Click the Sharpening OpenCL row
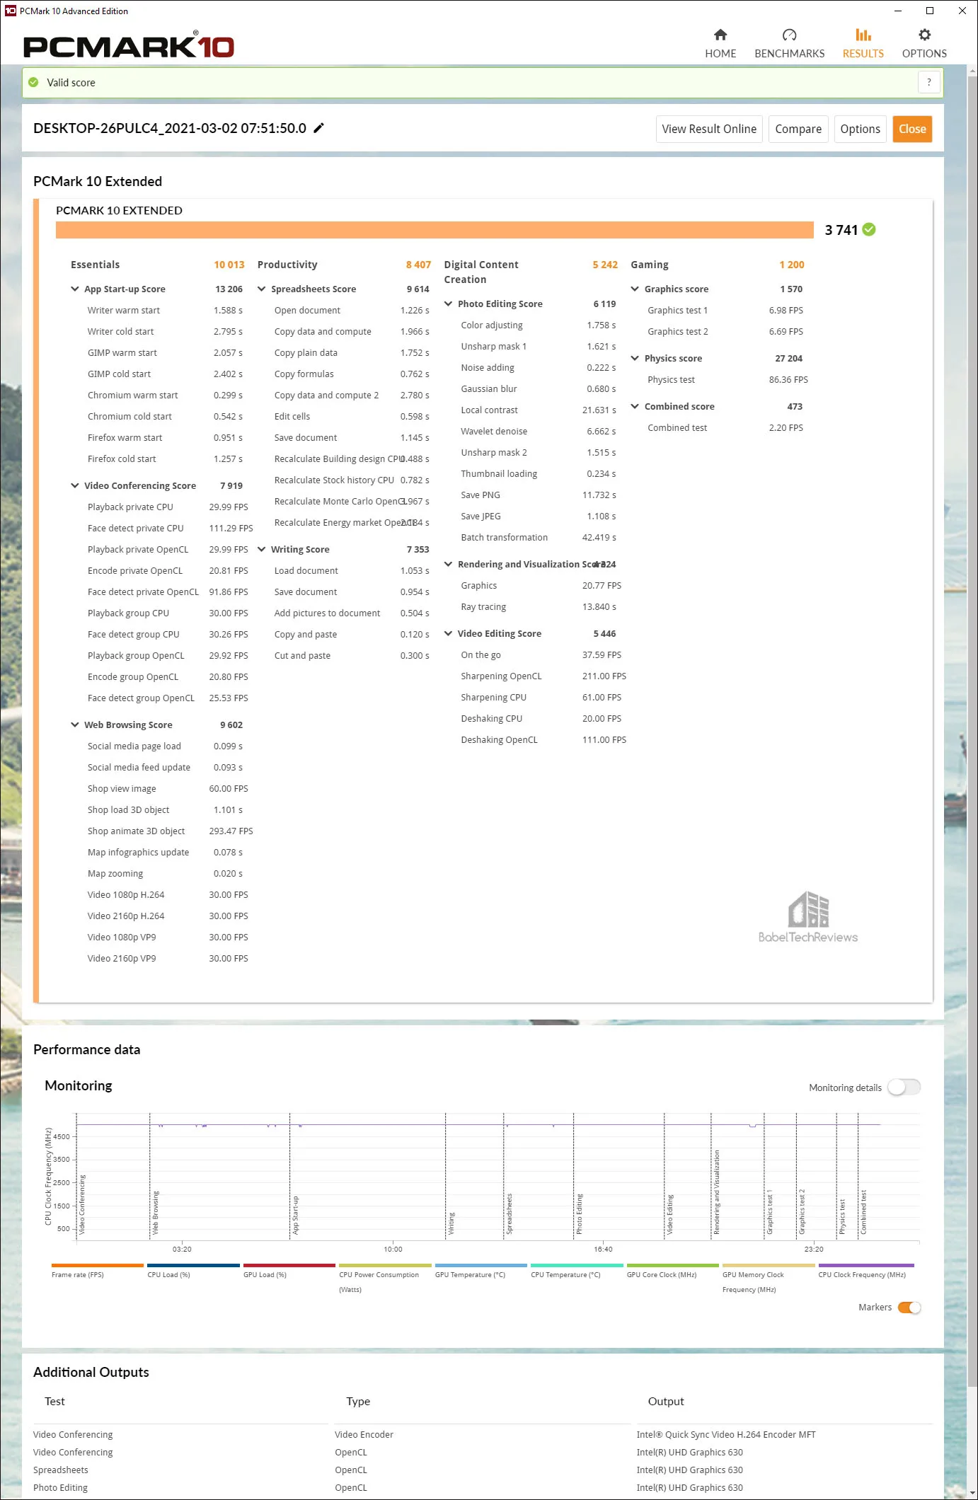The height and width of the screenshot is (1500, 978). [x=543, y=676]
